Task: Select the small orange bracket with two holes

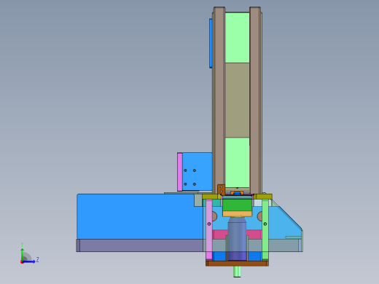Action: (221, 189)
